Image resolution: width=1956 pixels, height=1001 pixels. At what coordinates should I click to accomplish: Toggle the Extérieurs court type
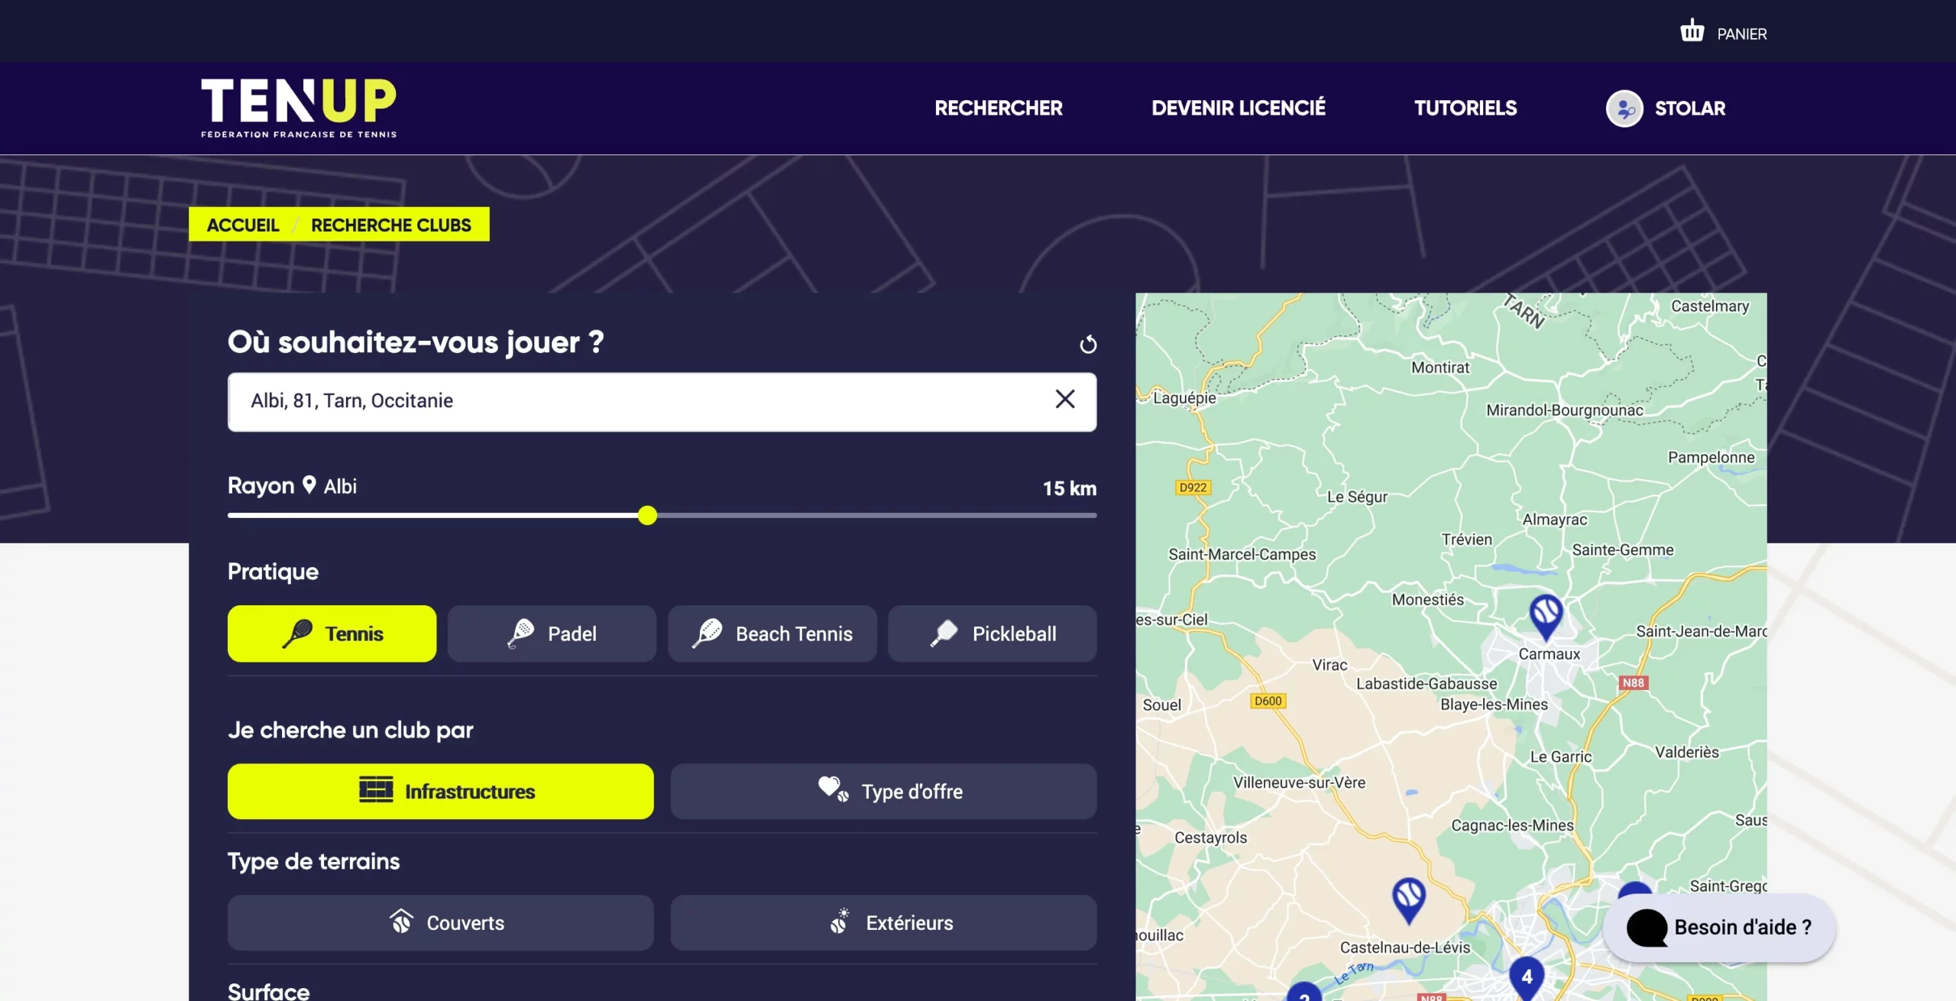pyautogui.click(x=883, y=923)
